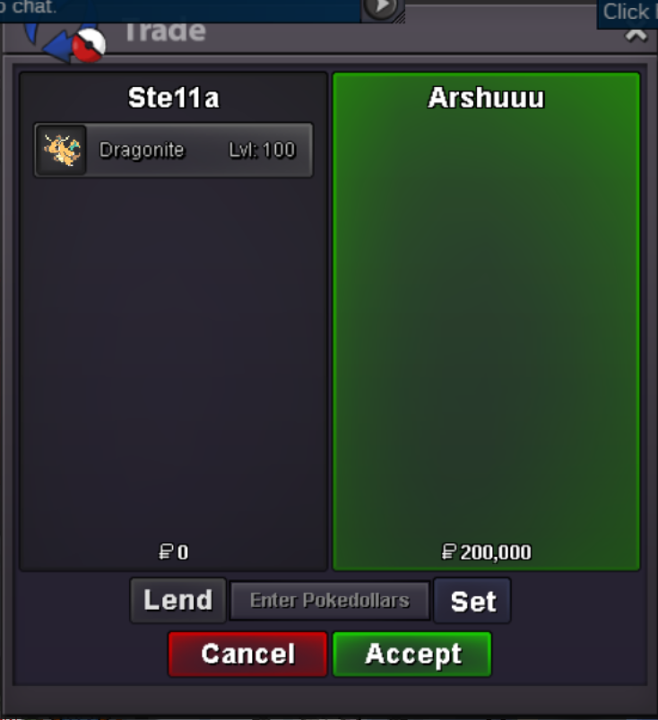Screen dimensions: 658x720
Task: Click the Dragonite sprite icon
Action: [62, 150]
